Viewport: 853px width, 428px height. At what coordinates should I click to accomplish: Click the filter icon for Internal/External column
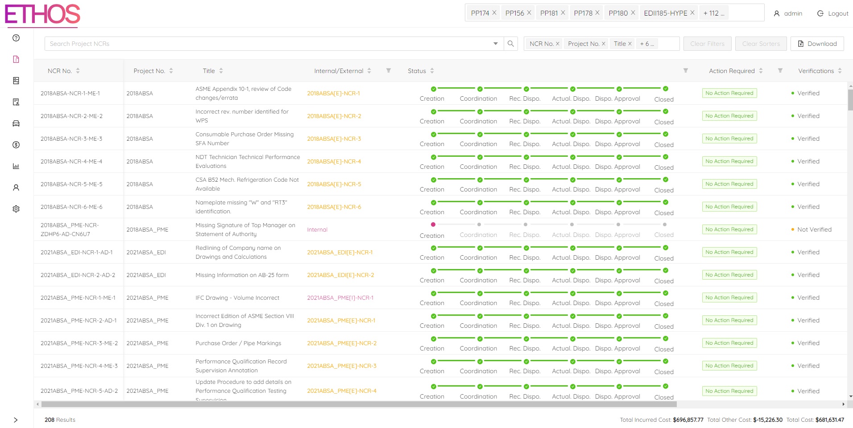389,71
